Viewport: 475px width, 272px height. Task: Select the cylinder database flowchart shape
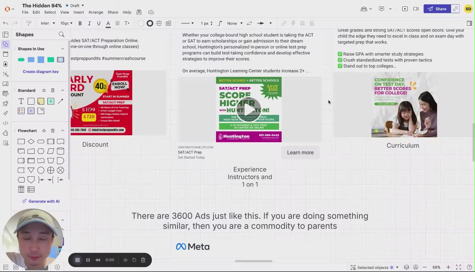coord(61,151)
